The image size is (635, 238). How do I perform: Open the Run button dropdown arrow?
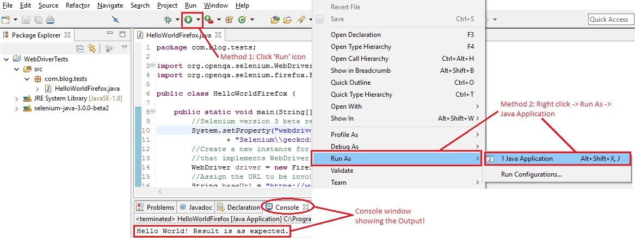click(x=198, y=20)
